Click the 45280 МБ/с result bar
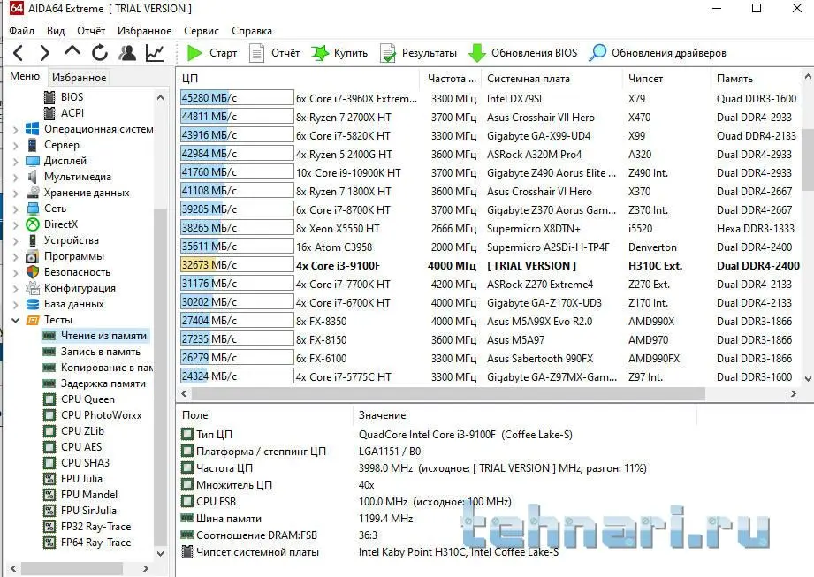814x577 pixels. click(237, 97)
